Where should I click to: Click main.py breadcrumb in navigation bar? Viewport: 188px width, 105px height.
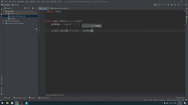16,5
